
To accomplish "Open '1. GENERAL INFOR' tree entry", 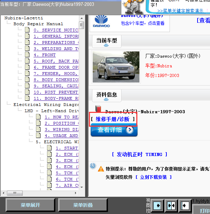I will (56, 36).
